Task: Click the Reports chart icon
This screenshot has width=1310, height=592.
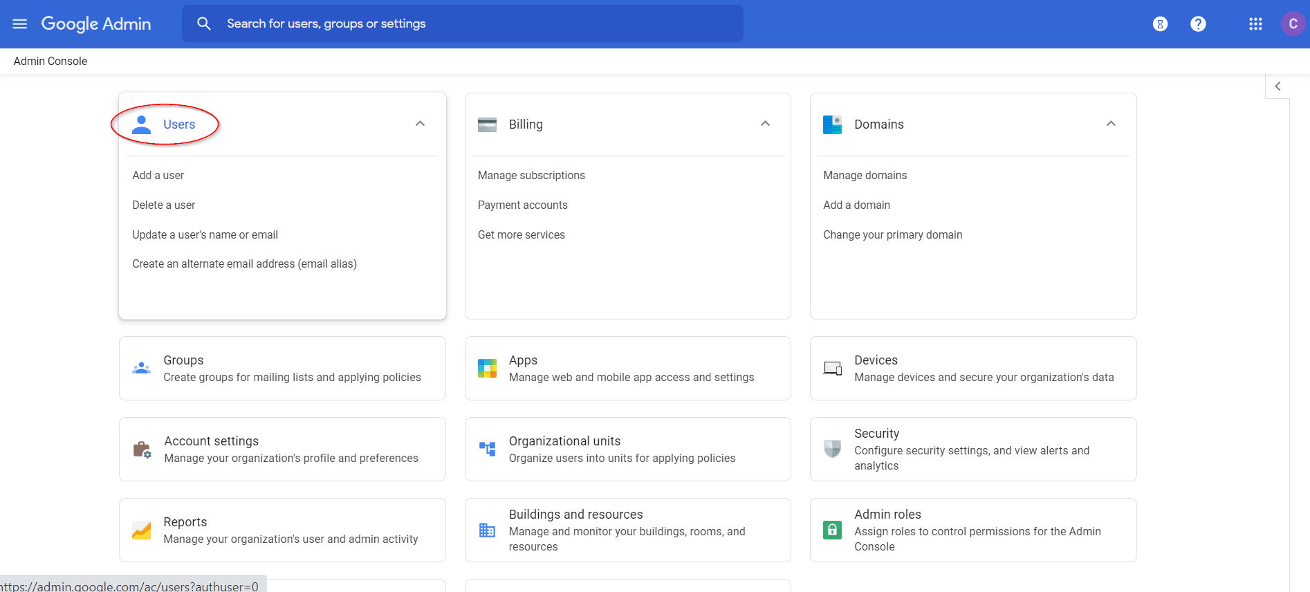Action: point(141,530)
